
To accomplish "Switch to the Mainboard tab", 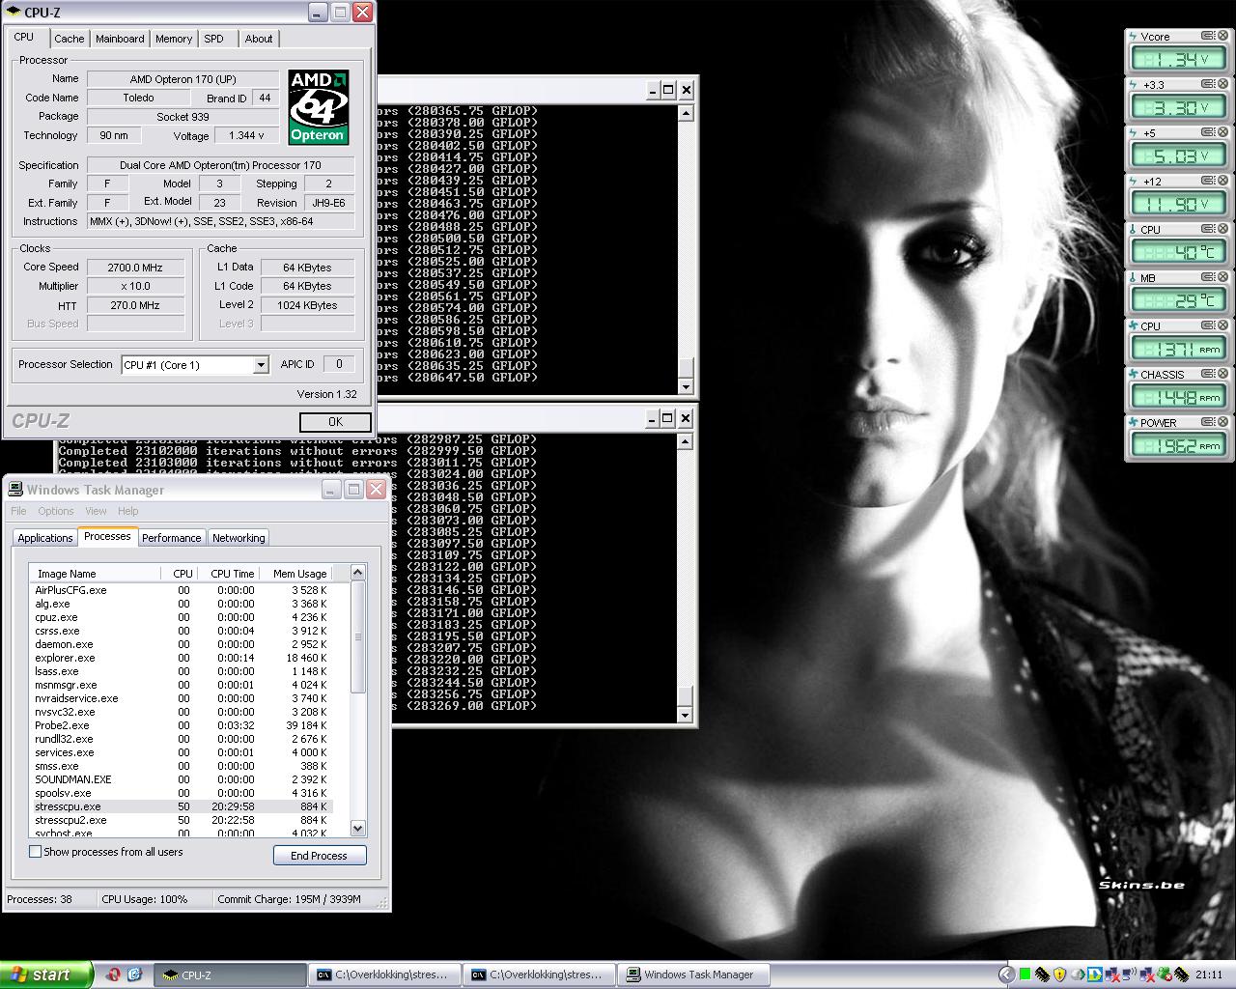I will point(120,39).
